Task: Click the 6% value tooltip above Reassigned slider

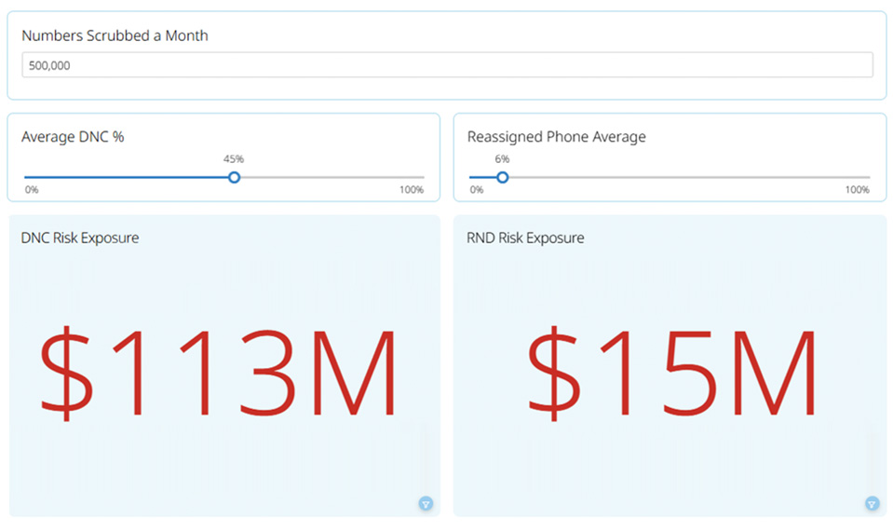Action: pos(503,159)
